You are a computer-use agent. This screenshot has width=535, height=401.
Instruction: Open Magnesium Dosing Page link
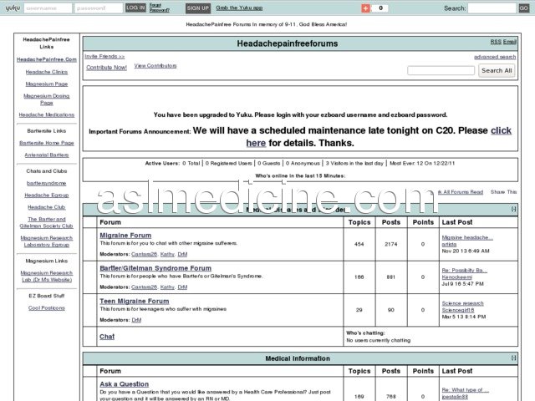coord(47,99)
